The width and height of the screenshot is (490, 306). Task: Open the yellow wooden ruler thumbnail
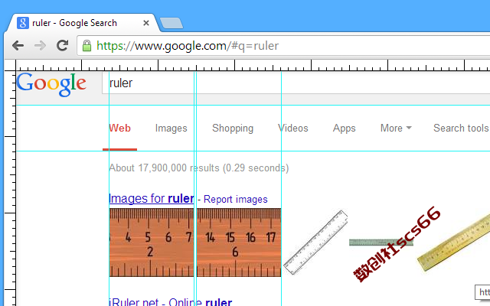click(x=453, y=243)
